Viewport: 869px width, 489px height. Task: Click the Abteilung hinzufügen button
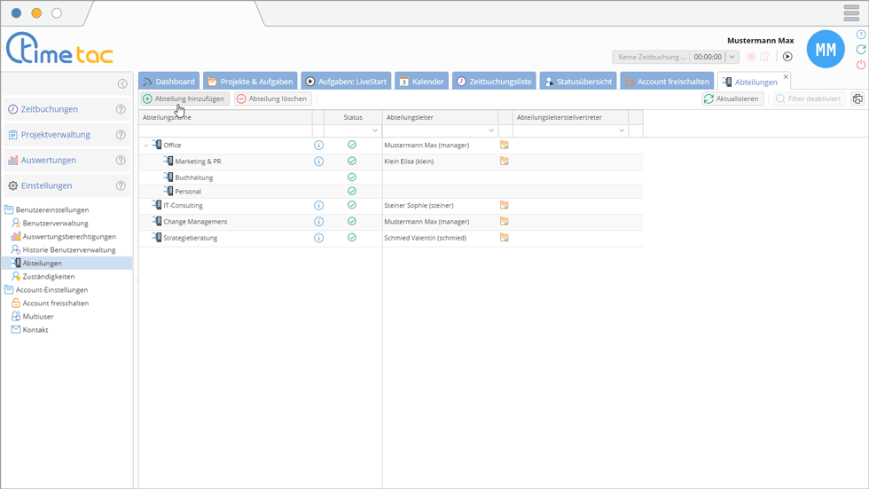[184, 99]
